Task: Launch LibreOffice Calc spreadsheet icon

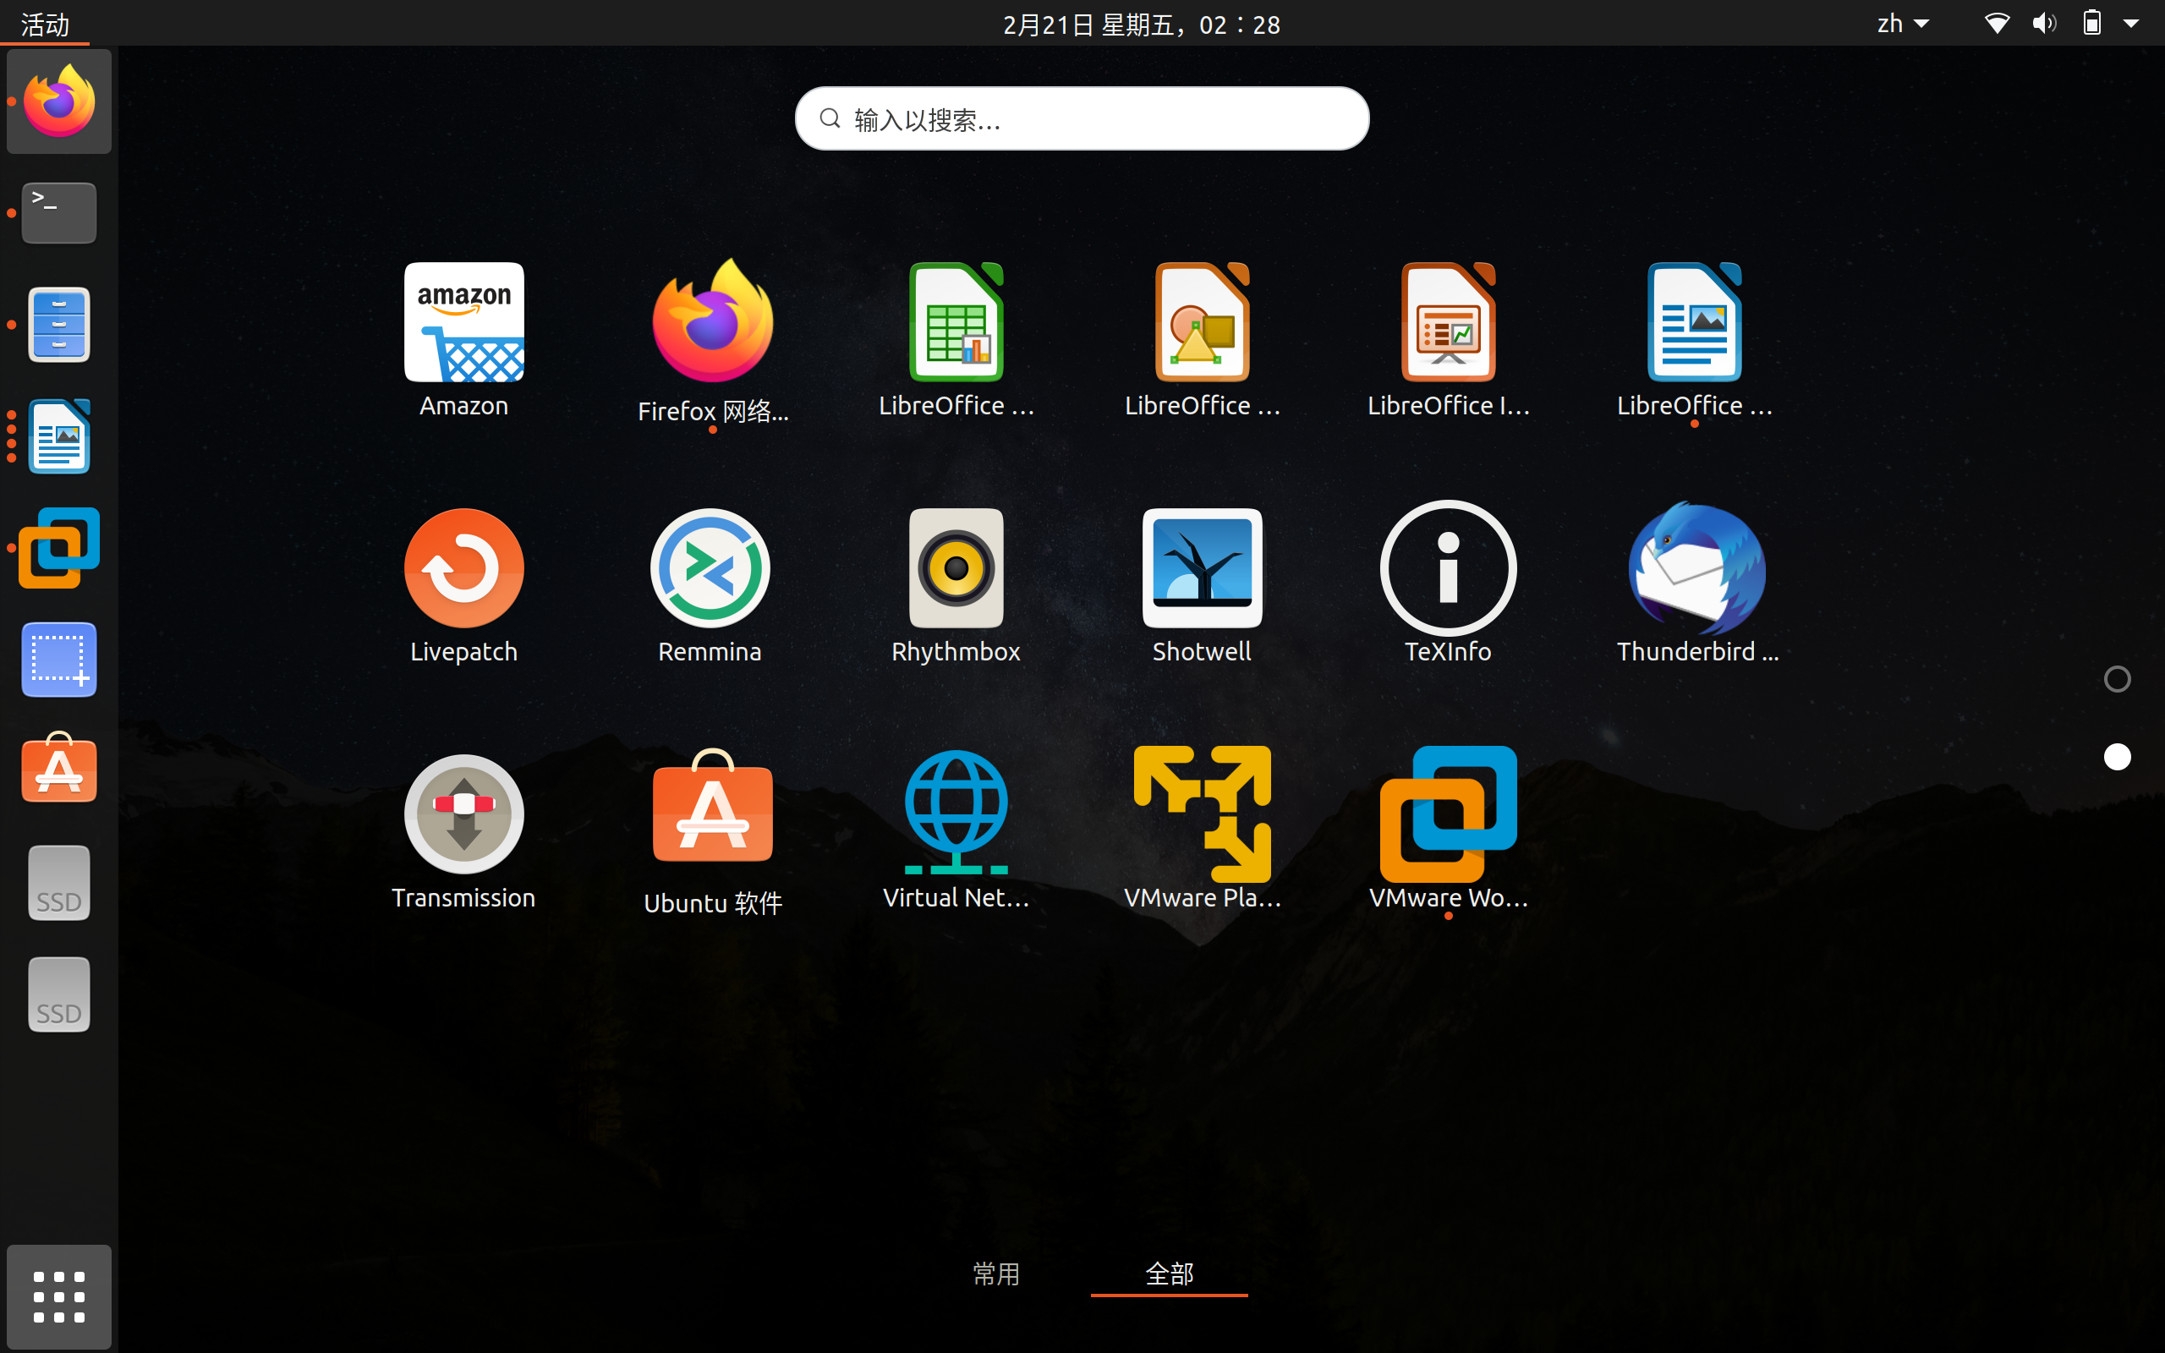Action: 956,322
